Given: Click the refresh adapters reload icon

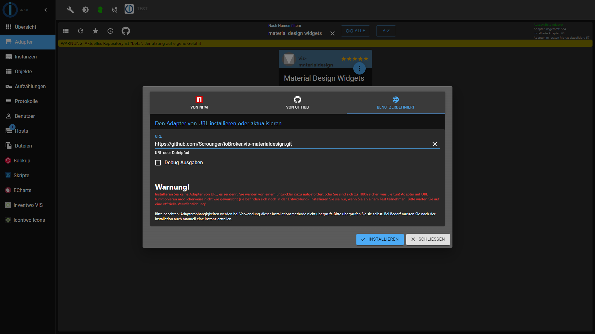Looking at the screenshot, I should (x=81, y=31).
